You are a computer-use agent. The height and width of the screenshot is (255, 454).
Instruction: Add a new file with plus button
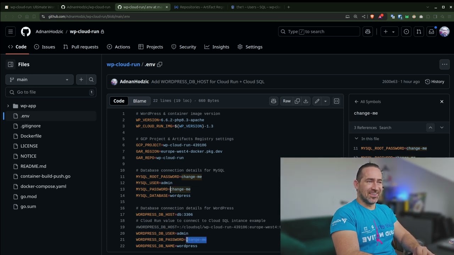click(81, 80)
